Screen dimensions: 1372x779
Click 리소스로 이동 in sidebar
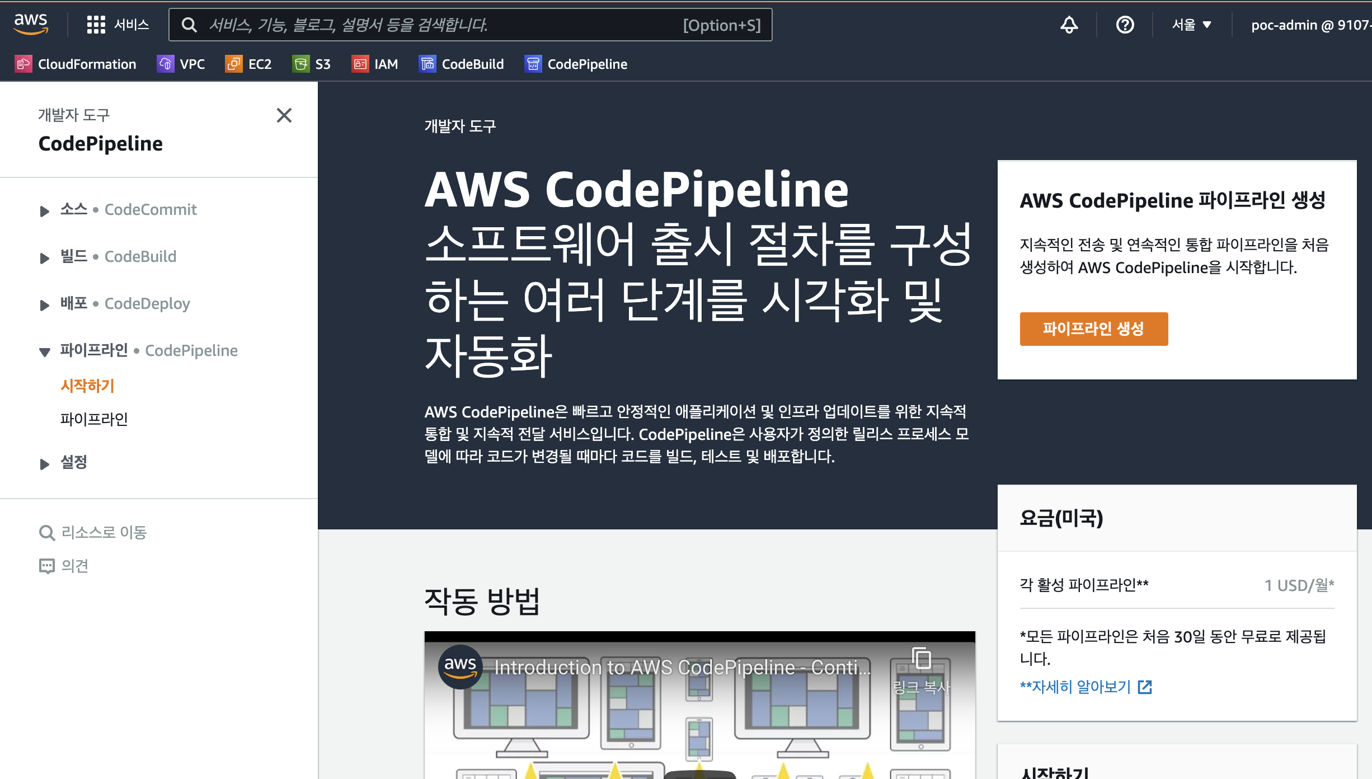tap(104, 532)
